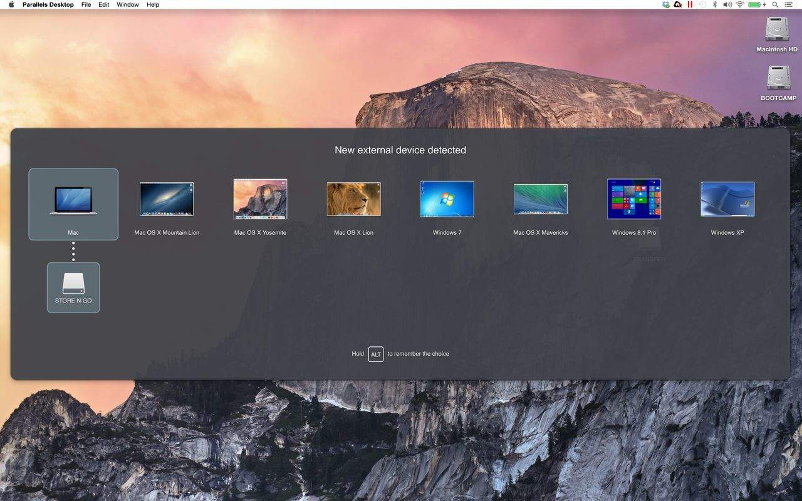Viewport: 802px width, 501px height.
Task: Connect device to Windows 7 VM
Action: click(x=447, y=199)
